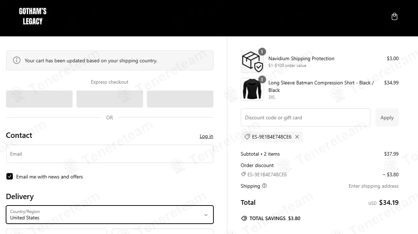Click the order discount tag icon

pyautogui.click(x=243, y=175)
